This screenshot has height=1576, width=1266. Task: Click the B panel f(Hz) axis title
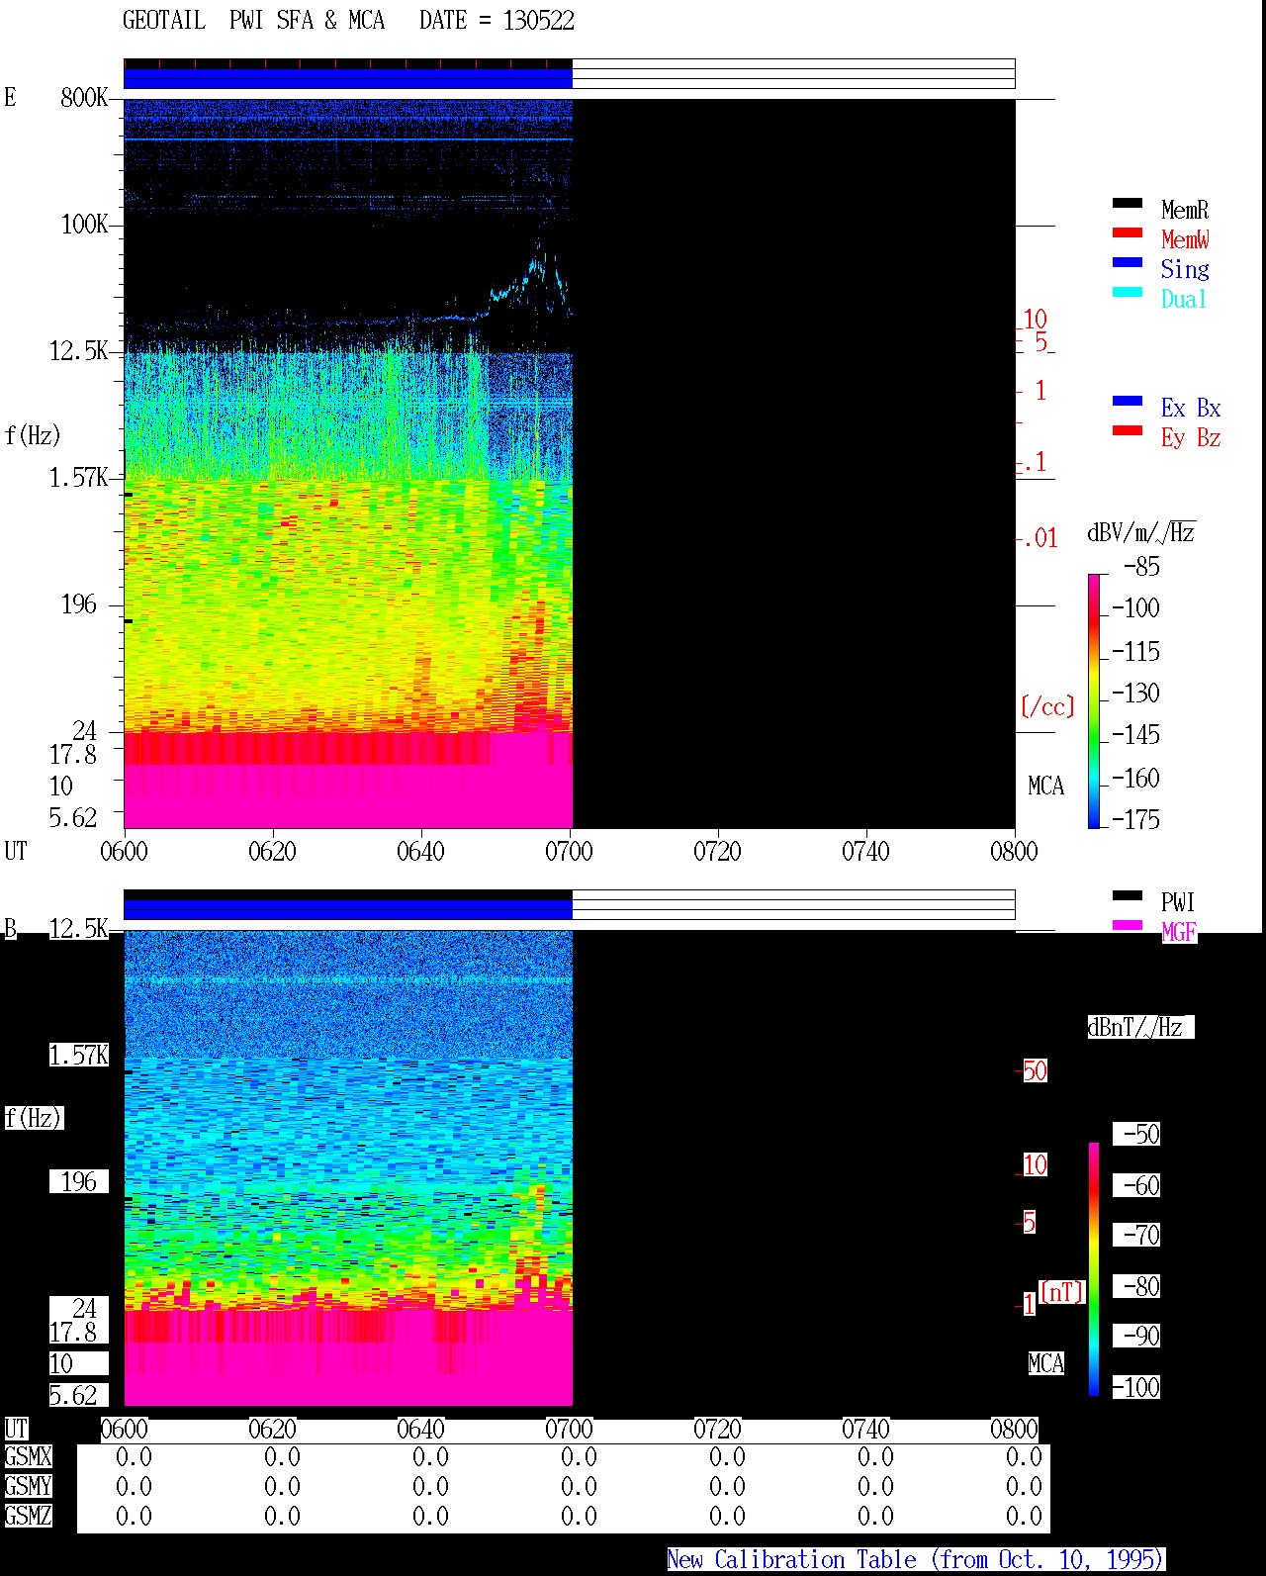coord(33,1118)
